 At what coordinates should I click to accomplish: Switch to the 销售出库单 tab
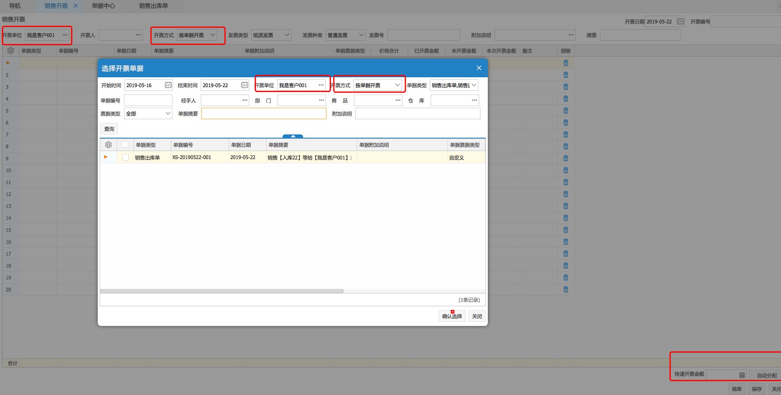(x=154, y=6)
